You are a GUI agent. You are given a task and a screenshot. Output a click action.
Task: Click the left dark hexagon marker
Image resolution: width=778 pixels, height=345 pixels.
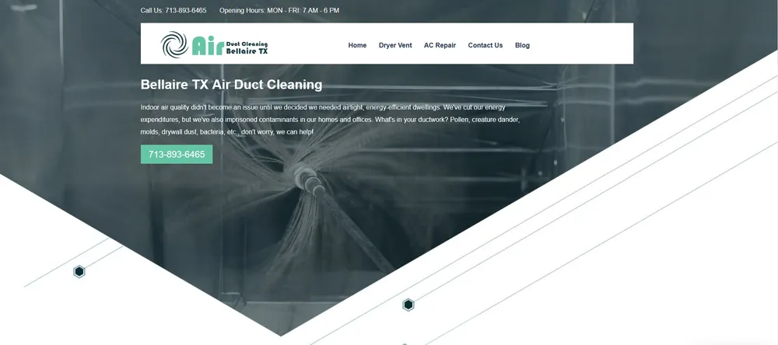point(79,271)
